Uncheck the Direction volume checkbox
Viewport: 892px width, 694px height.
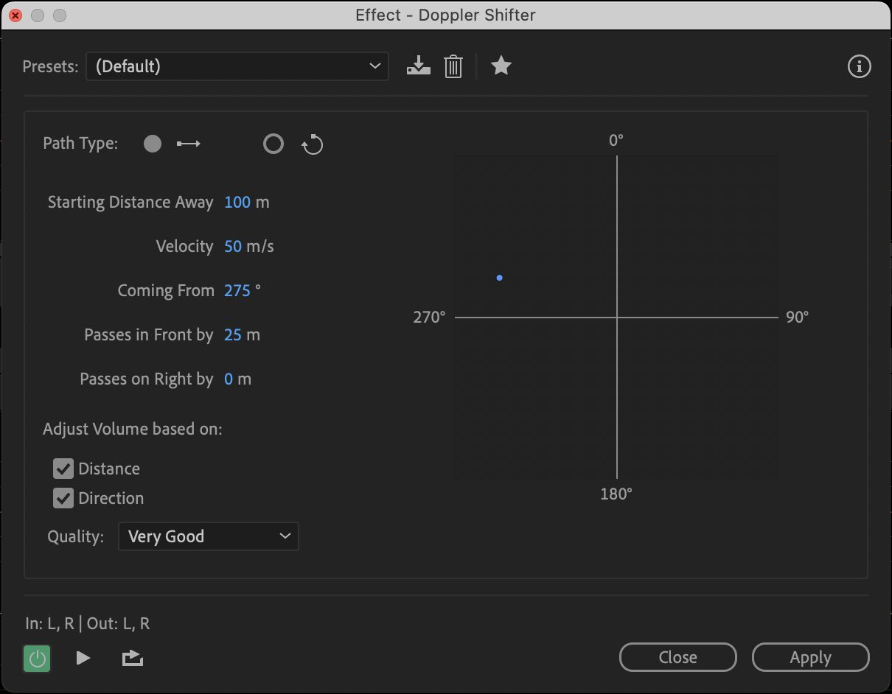[63, 498]
